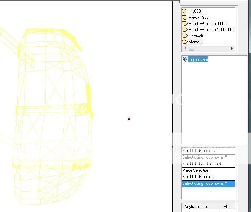
Task: Click the Keyframe time column header
Action: (x=196, y=207)
